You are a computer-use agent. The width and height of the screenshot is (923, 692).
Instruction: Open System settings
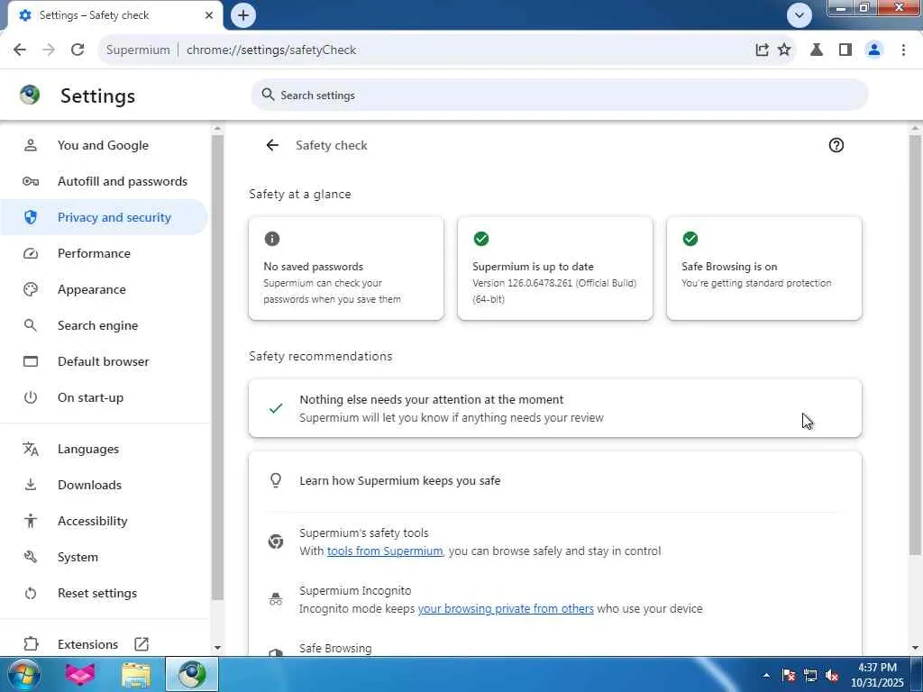point(104,557)
